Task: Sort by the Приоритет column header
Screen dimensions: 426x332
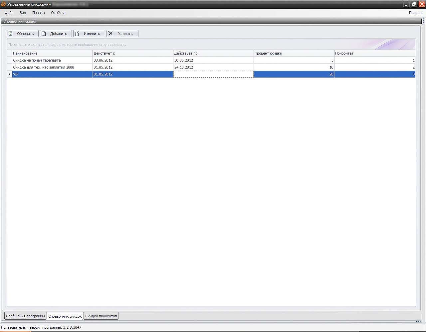Action: coord(375,53)
